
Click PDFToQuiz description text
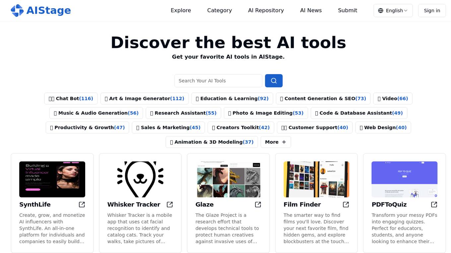coord(405,228)
